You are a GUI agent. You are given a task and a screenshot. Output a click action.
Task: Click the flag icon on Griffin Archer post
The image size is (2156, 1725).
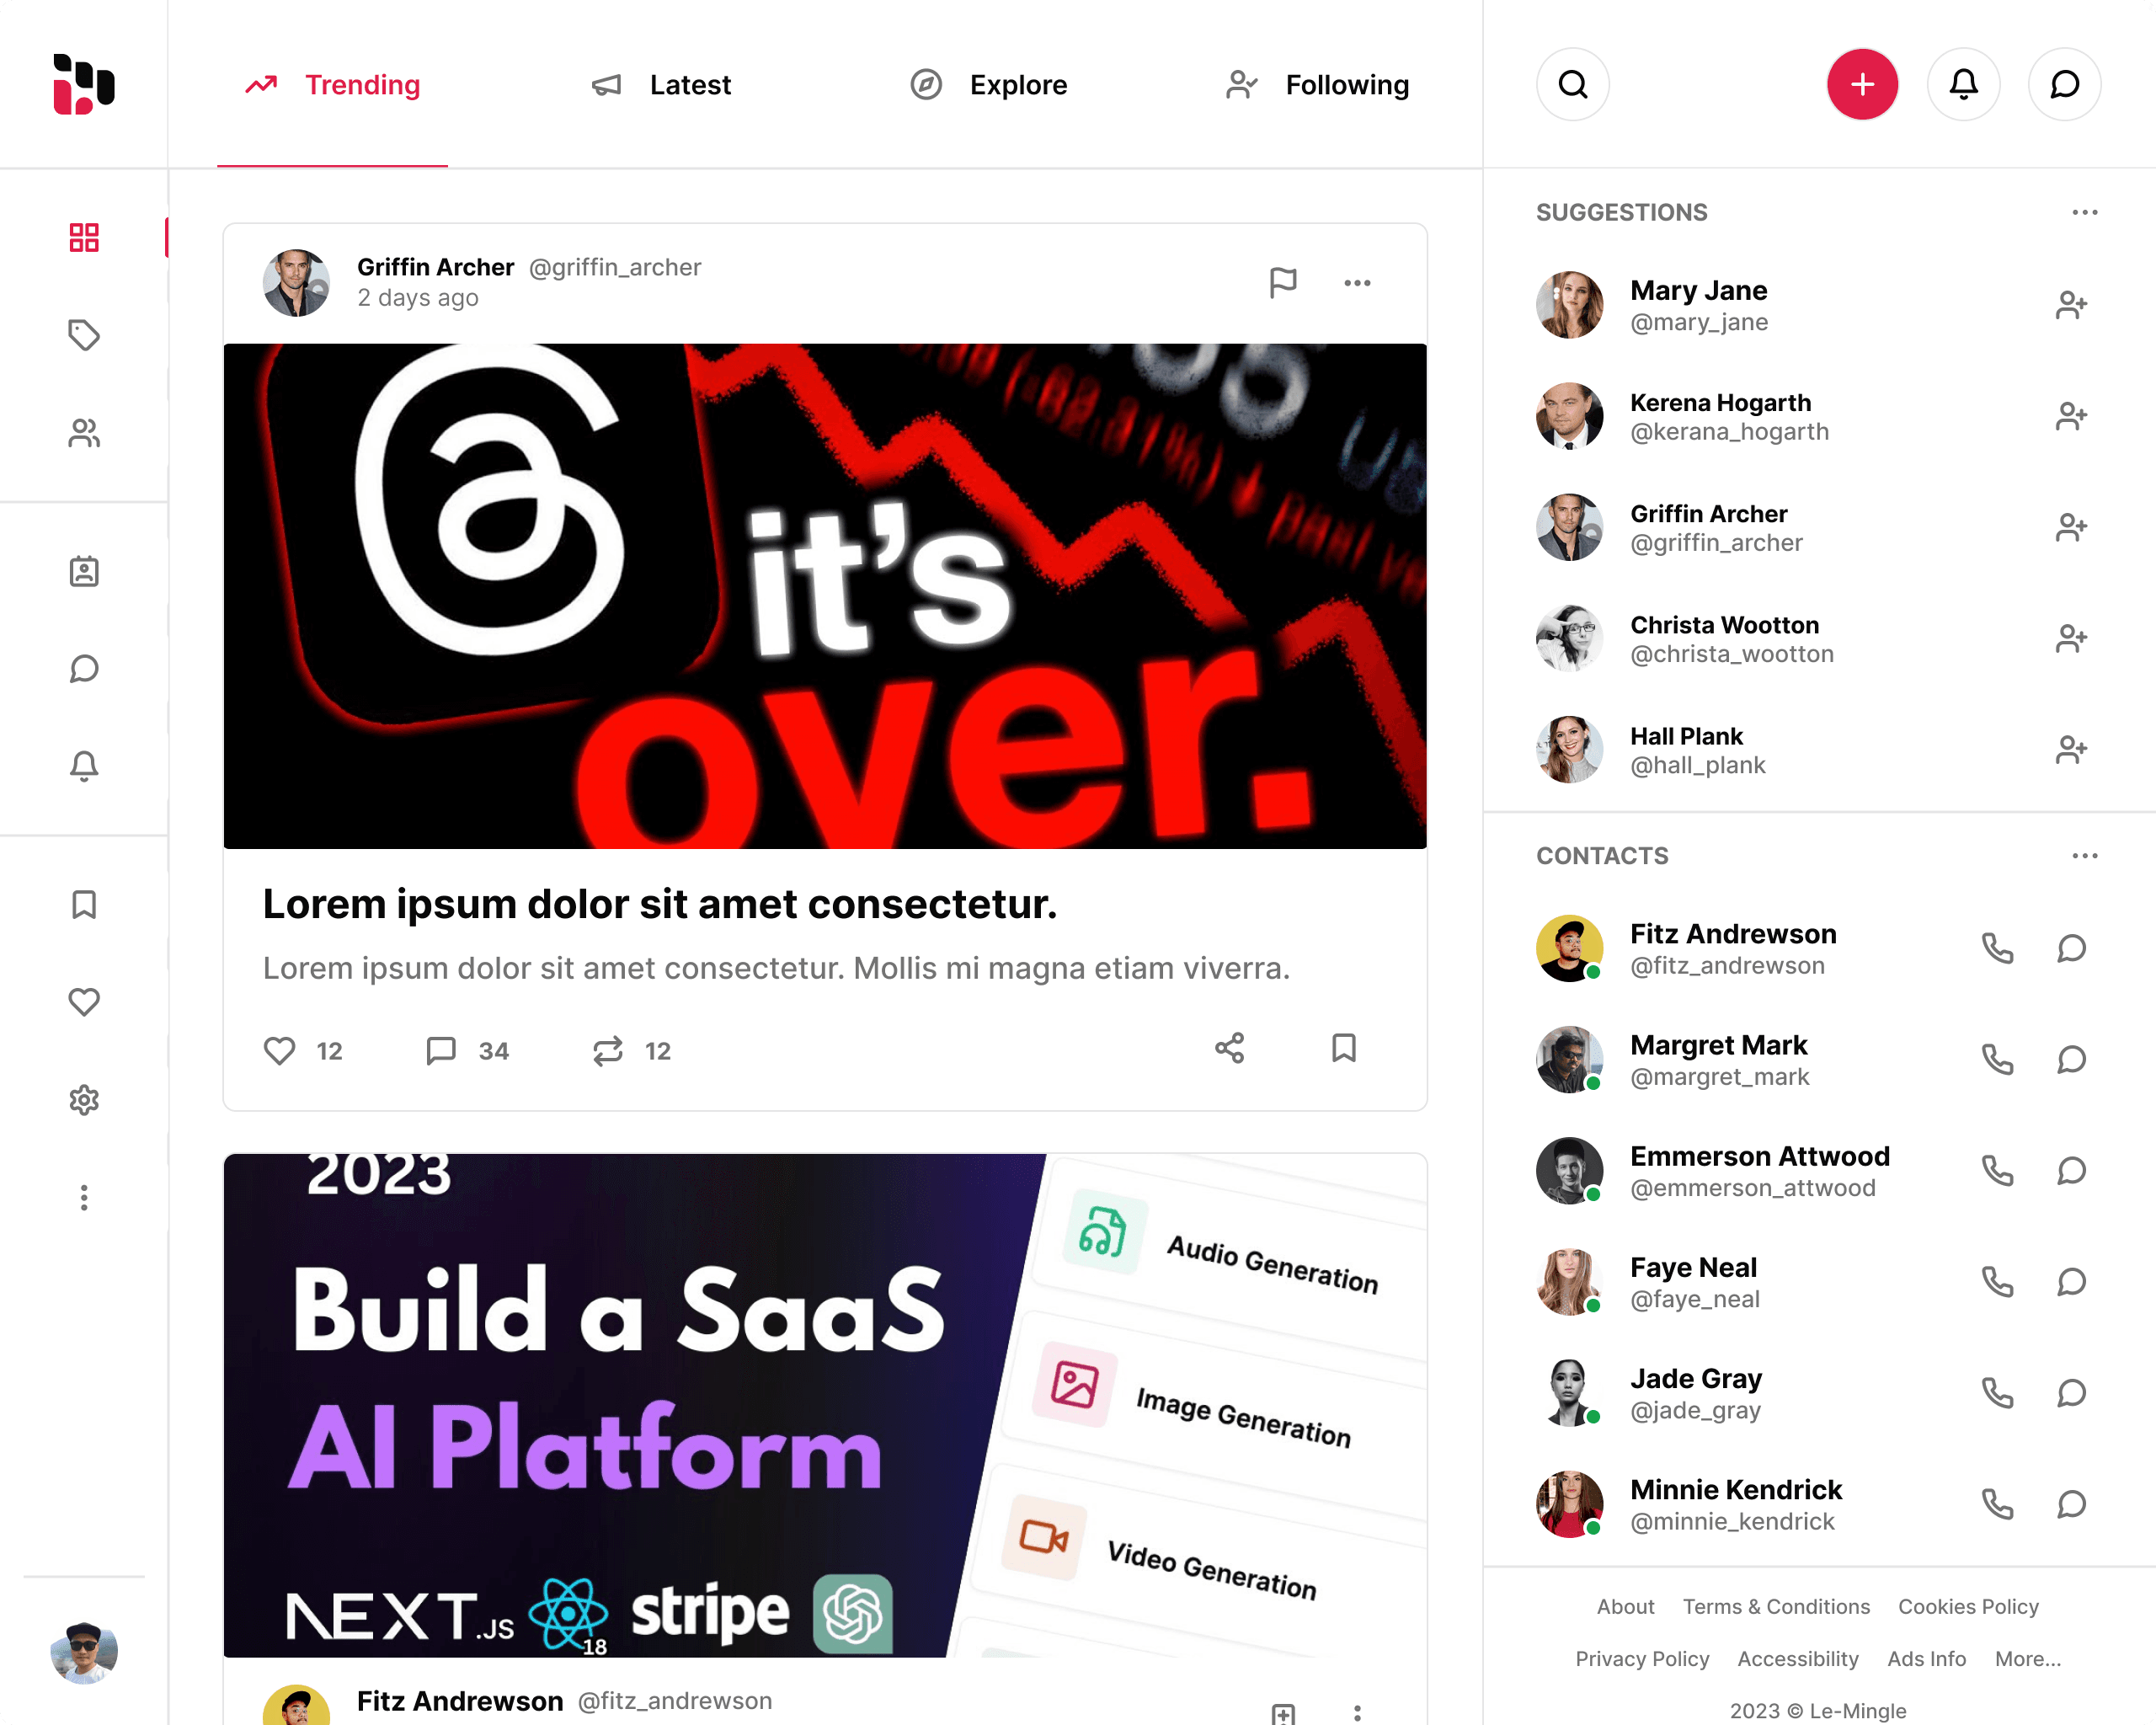pos(1285,281)
